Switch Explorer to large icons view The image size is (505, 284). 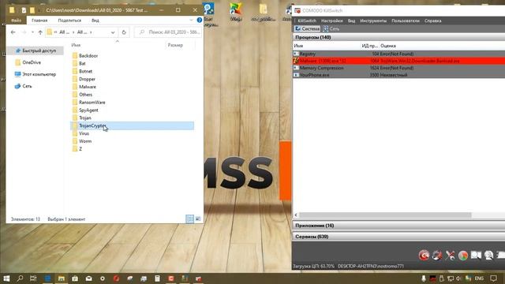click(198, 219)
